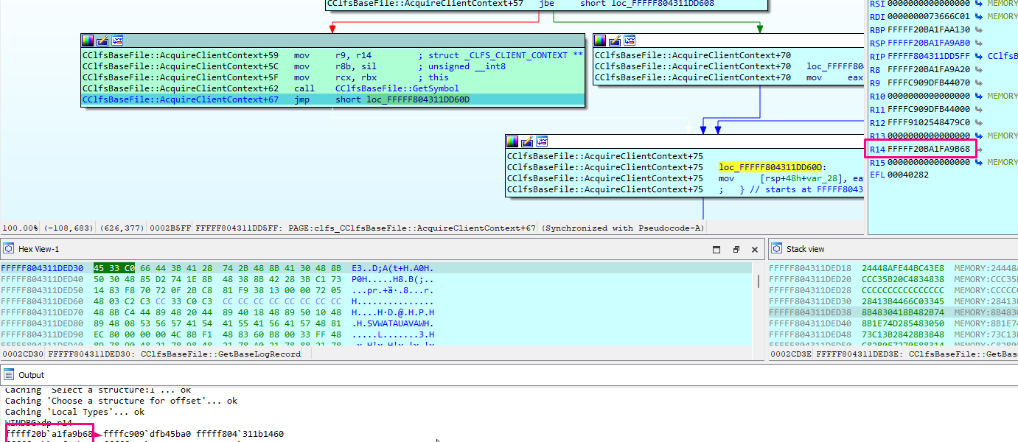Select the 'mov r8b, sil' instruction line
The width and height of the screenshot is (1018, 442).
(332, 66)
